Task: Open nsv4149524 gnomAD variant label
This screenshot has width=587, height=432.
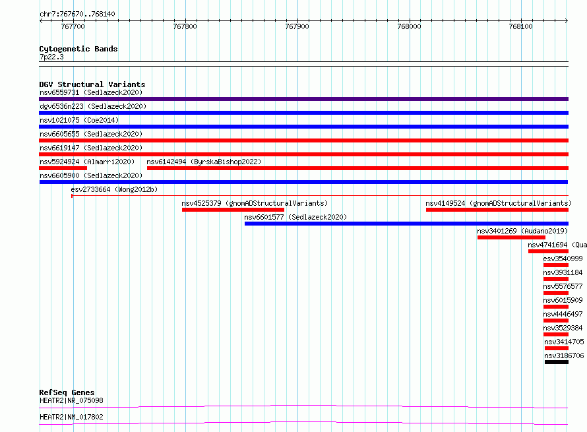Action: click(499, 203)
